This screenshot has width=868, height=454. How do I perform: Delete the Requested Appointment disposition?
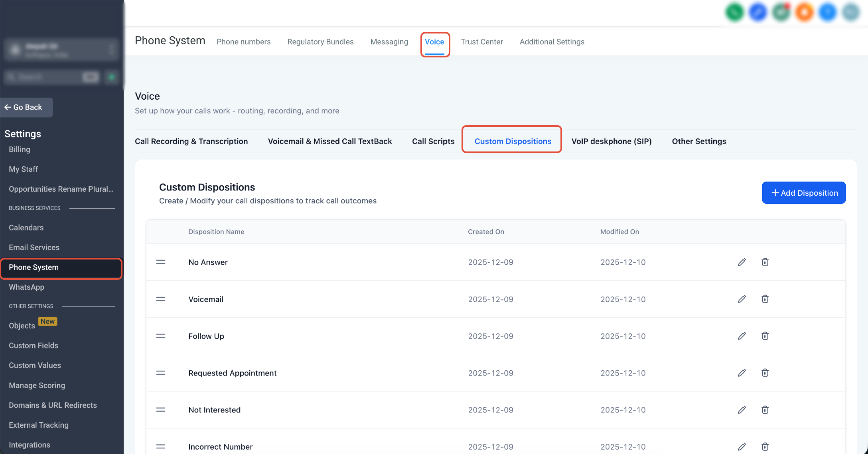click(x=765, y=373)
